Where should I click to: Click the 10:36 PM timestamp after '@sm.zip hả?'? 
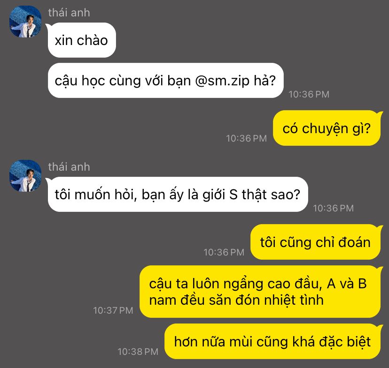(x=309, y=94)
